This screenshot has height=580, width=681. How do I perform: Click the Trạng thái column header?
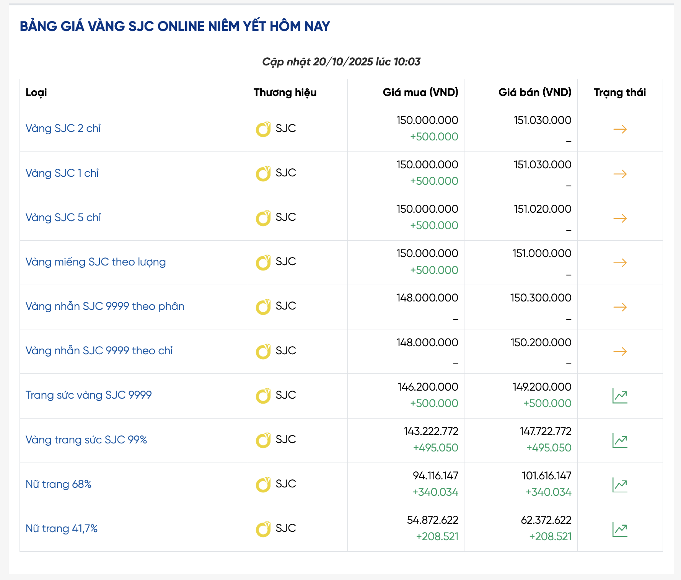619,93
